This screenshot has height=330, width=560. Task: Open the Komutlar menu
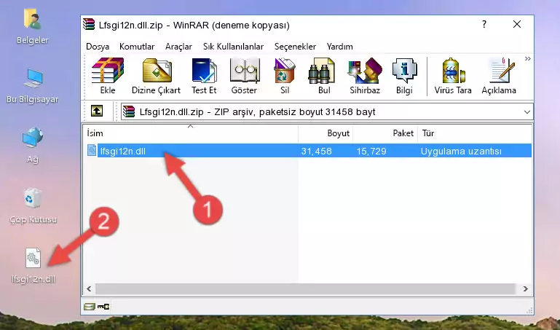(137, 47)
